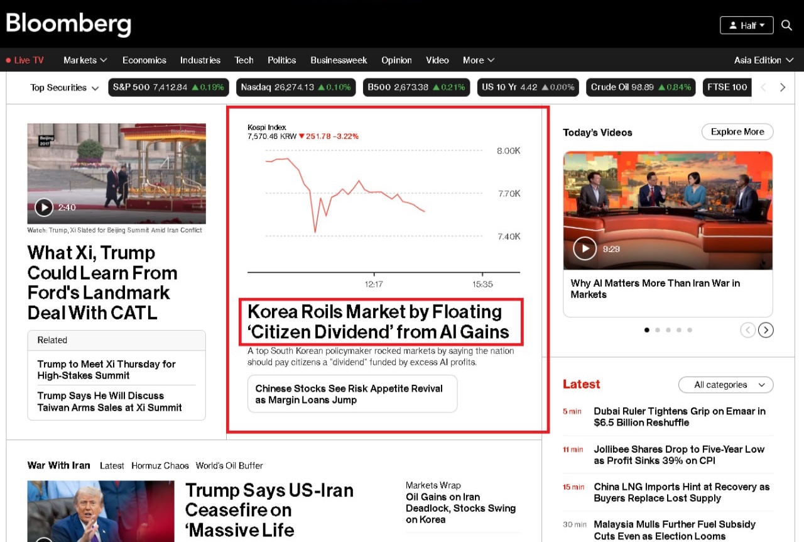Change the Asia Edition selector
Image resolution: width=804 pixels, height=542 pixels.
(x=764, y=60)
